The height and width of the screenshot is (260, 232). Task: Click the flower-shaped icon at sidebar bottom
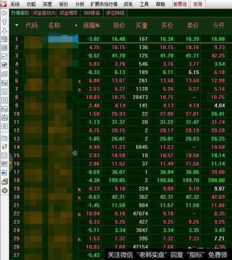[x=5, y=190]
